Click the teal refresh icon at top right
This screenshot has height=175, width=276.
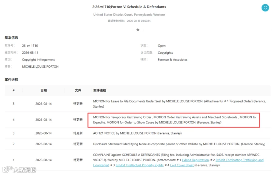[x=265, y=8]
